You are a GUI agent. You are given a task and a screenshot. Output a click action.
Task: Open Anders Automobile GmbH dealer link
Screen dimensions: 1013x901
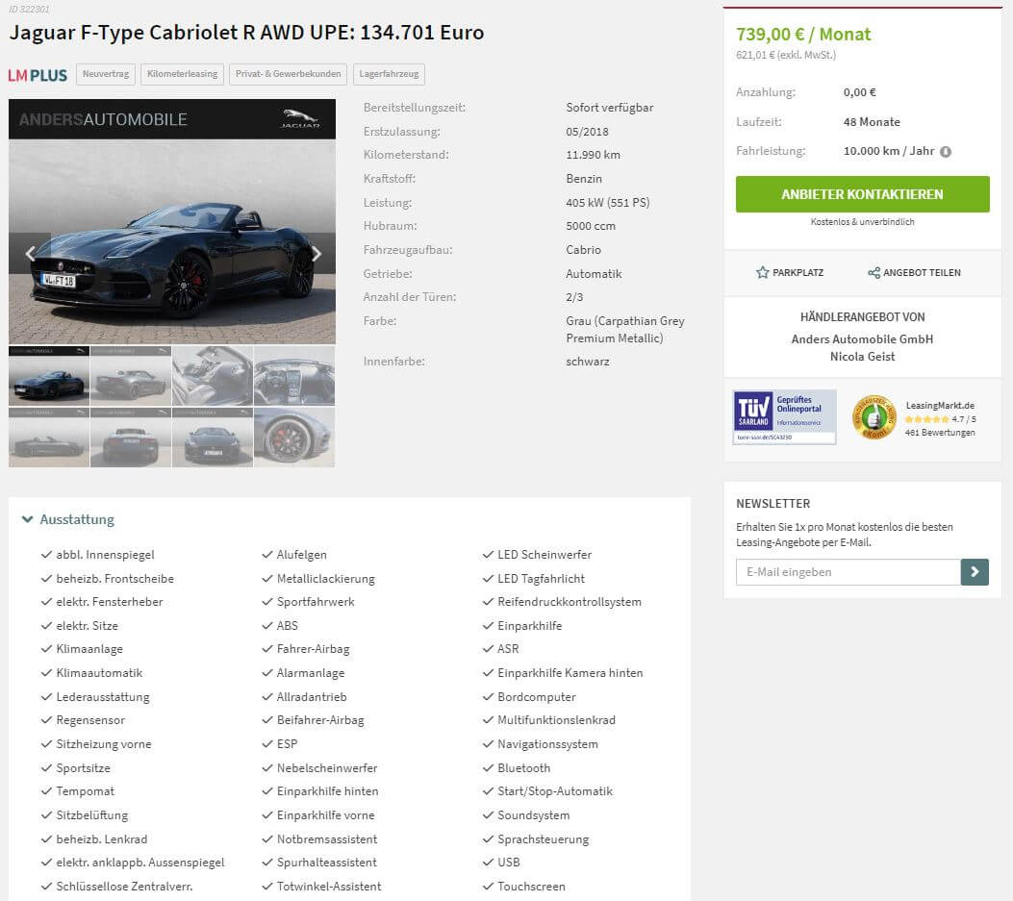863,339
